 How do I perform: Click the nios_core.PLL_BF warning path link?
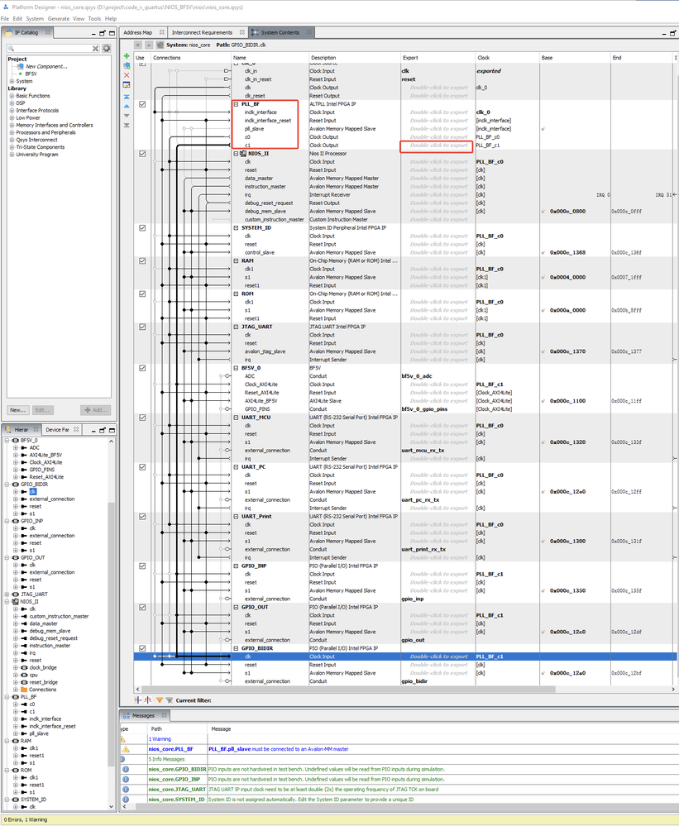pyautogui.click(x=170, y=749)
